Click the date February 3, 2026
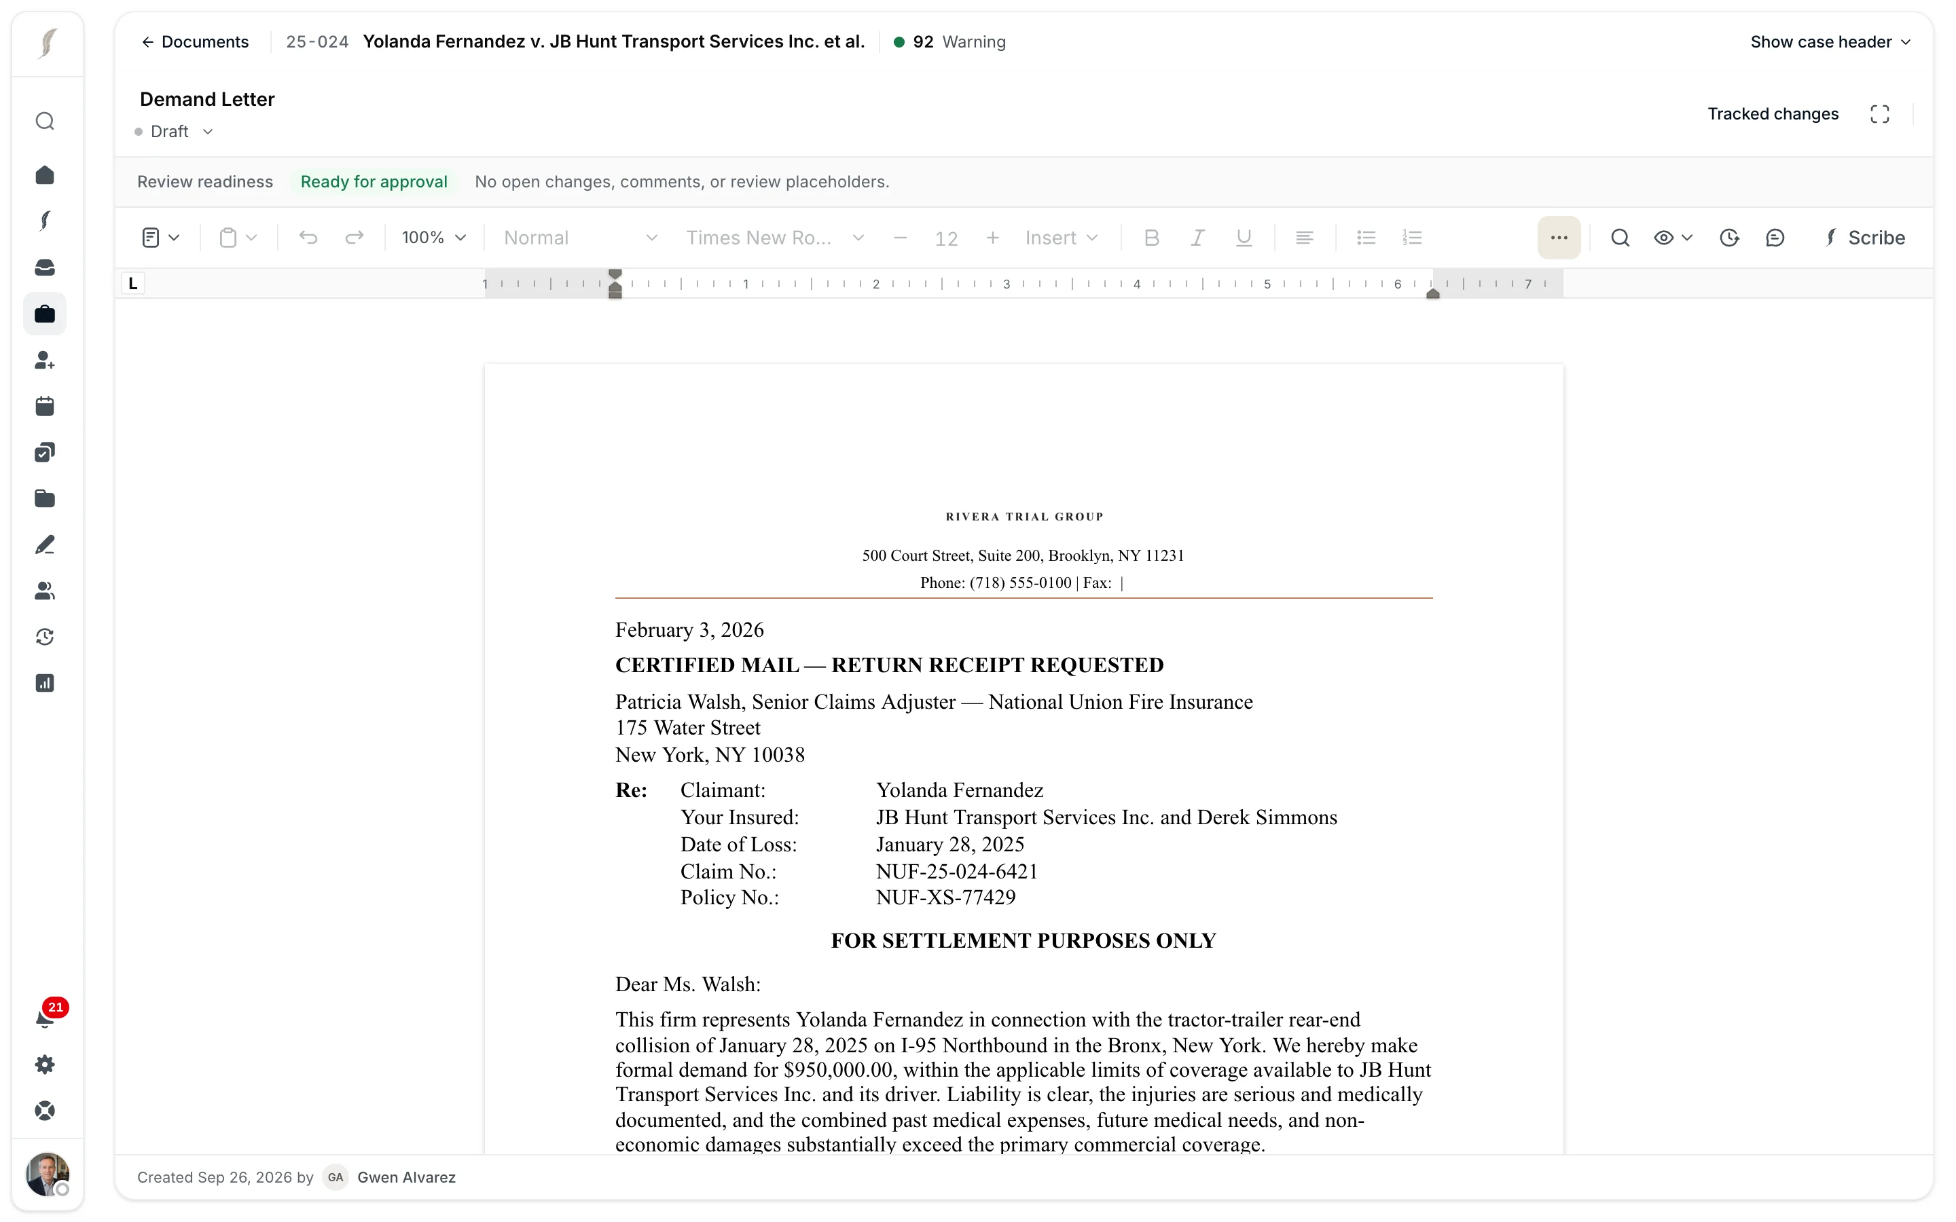Image resolution: width=1956 pixels, height=1222 pixels. coord(689,631)
